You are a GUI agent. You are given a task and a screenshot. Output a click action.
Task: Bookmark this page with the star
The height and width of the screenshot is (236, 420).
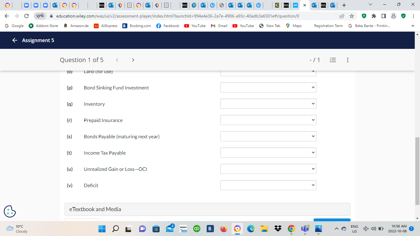[352, 16]
